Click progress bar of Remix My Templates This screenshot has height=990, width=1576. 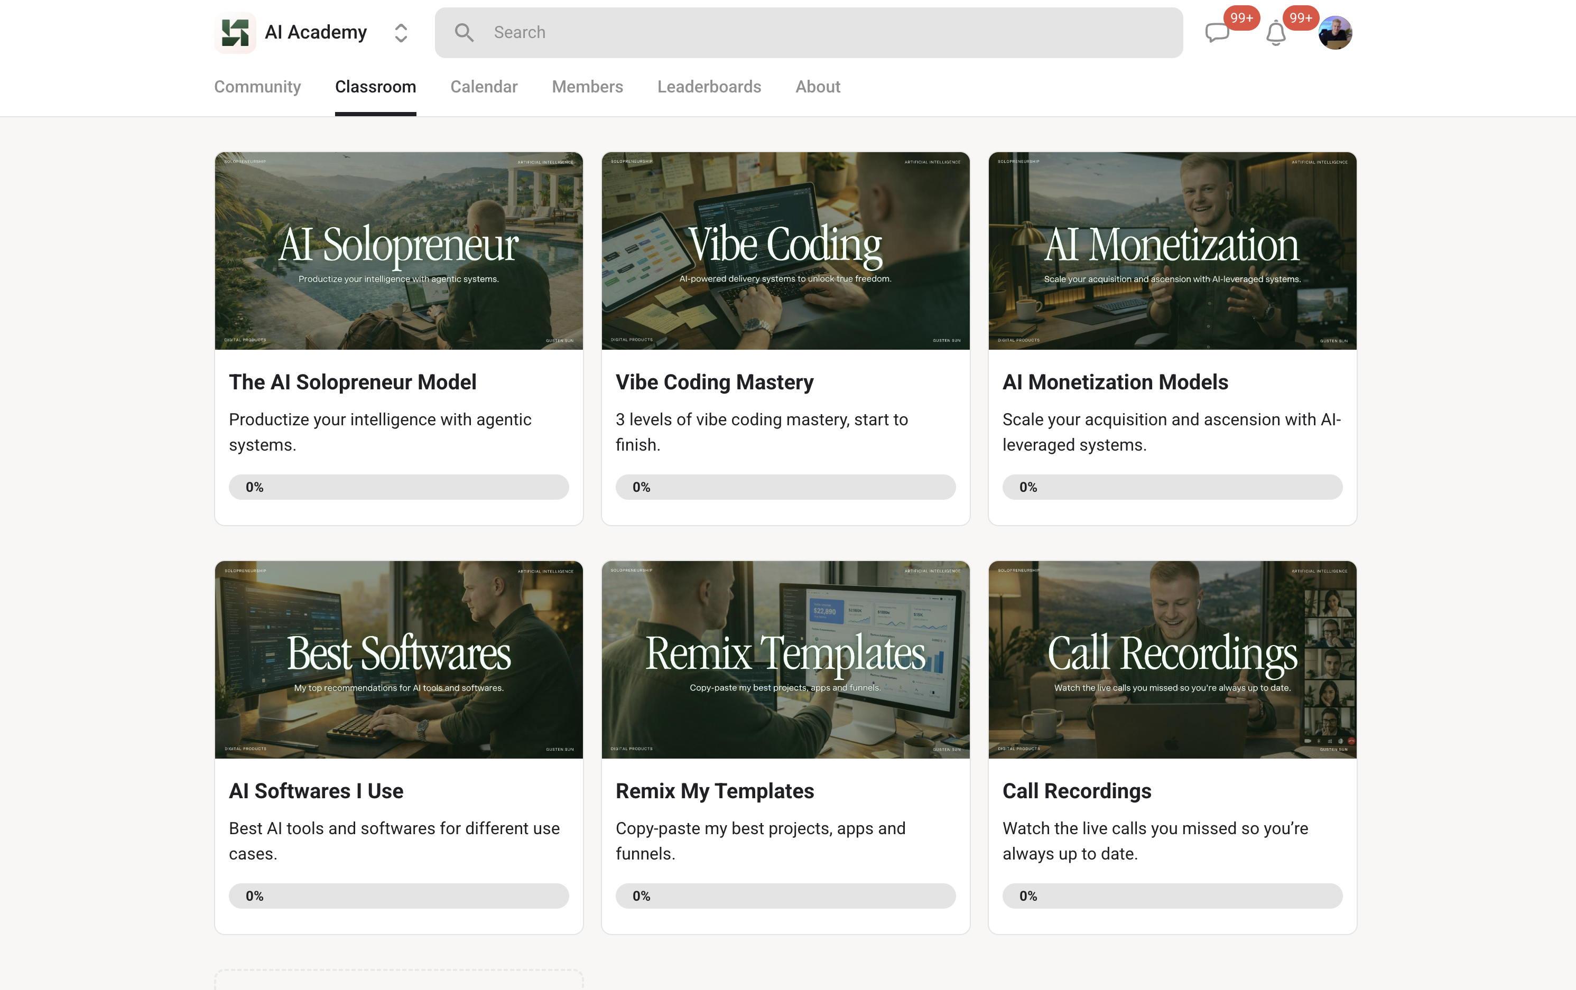(x=785, y=896)
